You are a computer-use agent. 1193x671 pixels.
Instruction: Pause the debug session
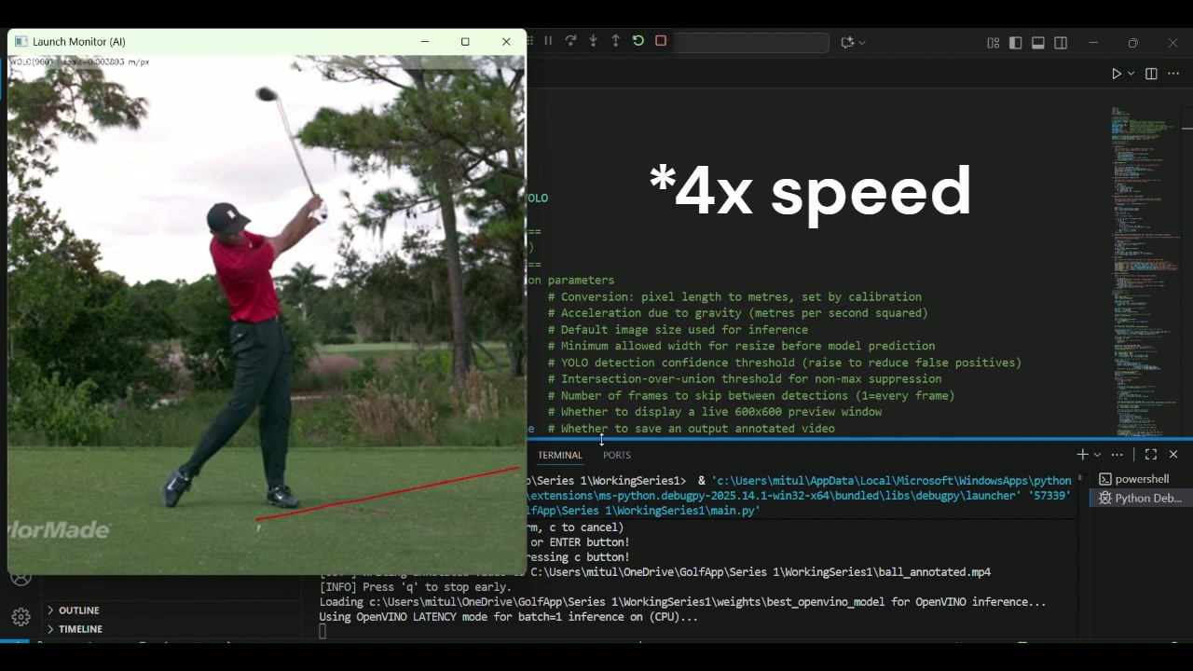548,41
